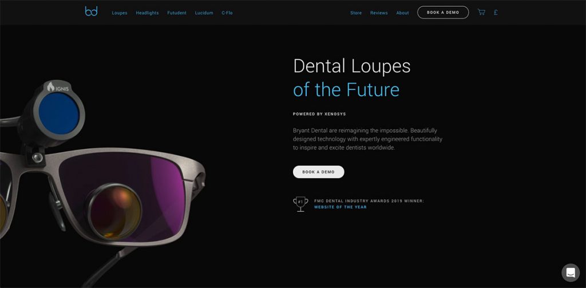
Task: Click the white Book a Demo hero button
Action: [x=318, y=172]
